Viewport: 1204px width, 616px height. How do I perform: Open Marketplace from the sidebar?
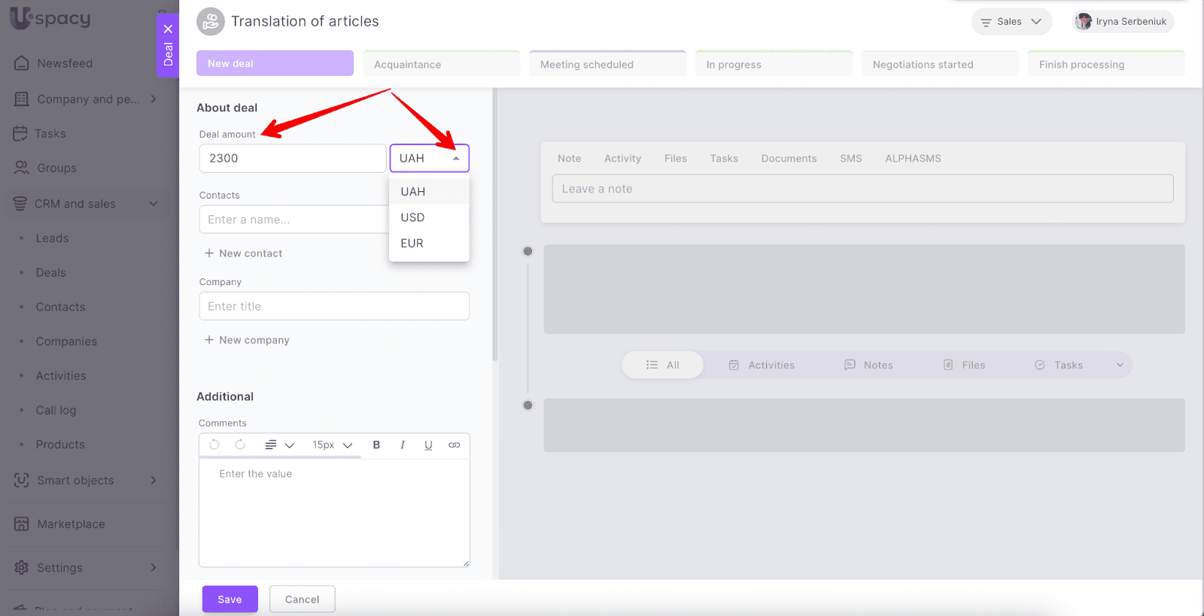pyautogui.click(x=71, y=524)
